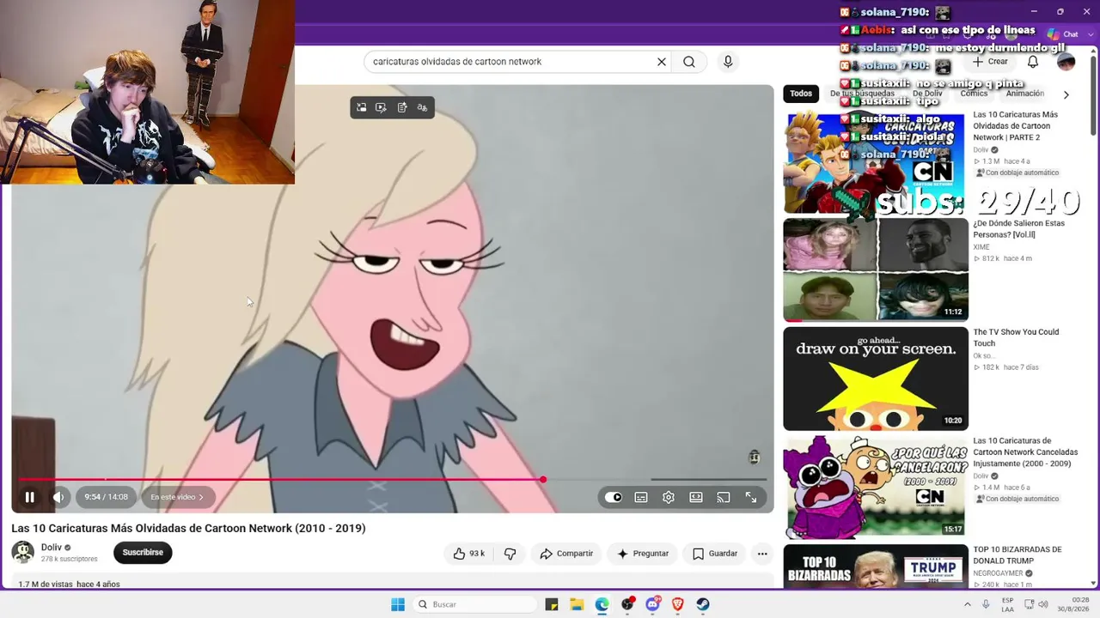Open the Doliv channel avatar
This screenshot has width=1100, height=618.
[23, 552]
